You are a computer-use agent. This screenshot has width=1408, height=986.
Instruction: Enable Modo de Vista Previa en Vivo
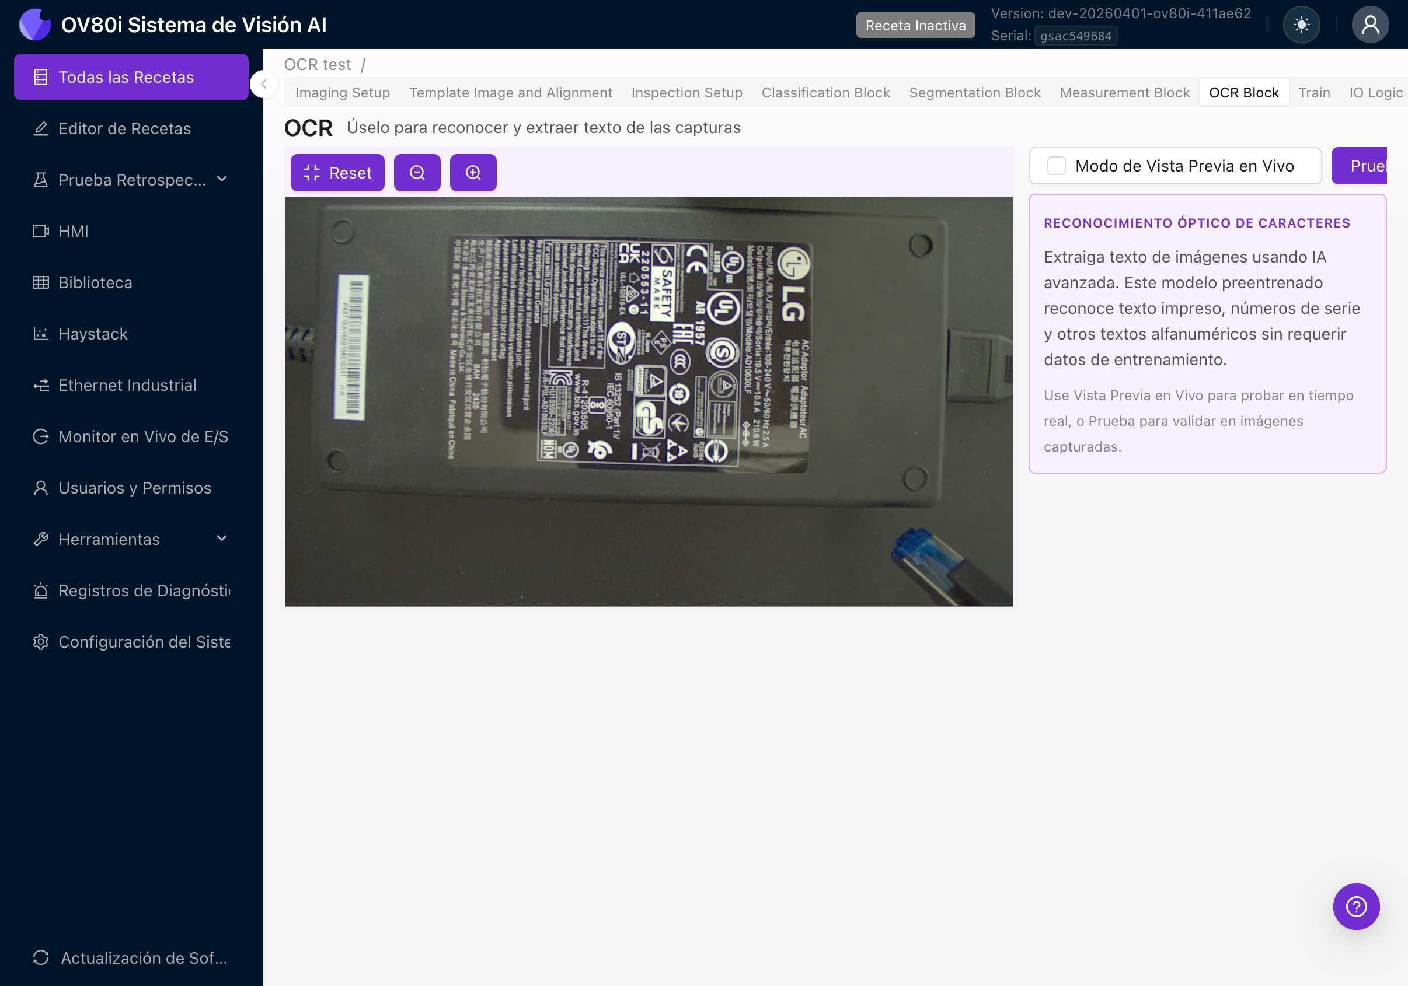click(1057, 166)
